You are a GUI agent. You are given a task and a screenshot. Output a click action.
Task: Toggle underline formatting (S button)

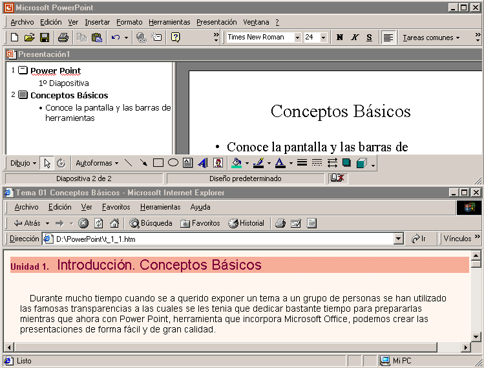[x=369, y=38]
